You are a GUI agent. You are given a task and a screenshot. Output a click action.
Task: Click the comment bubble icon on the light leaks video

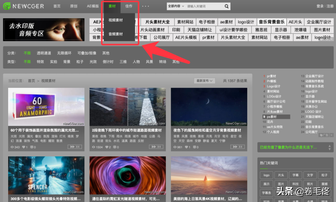(x=32, y=147)
